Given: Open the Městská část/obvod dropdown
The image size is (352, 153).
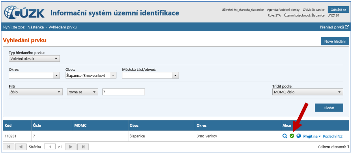Looking at the screenshot, I should (175, 75).
